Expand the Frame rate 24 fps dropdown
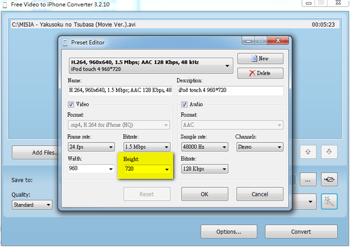This screenshot has width=350, height=247. [91, 147]
